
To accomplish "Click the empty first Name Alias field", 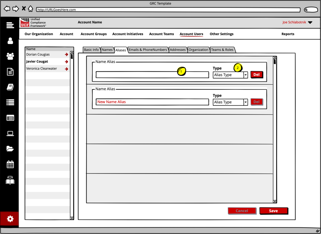I will pyautogui.click(x=152, y=75).
